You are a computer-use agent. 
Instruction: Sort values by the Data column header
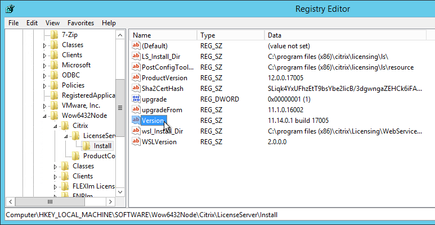(345, 35)
